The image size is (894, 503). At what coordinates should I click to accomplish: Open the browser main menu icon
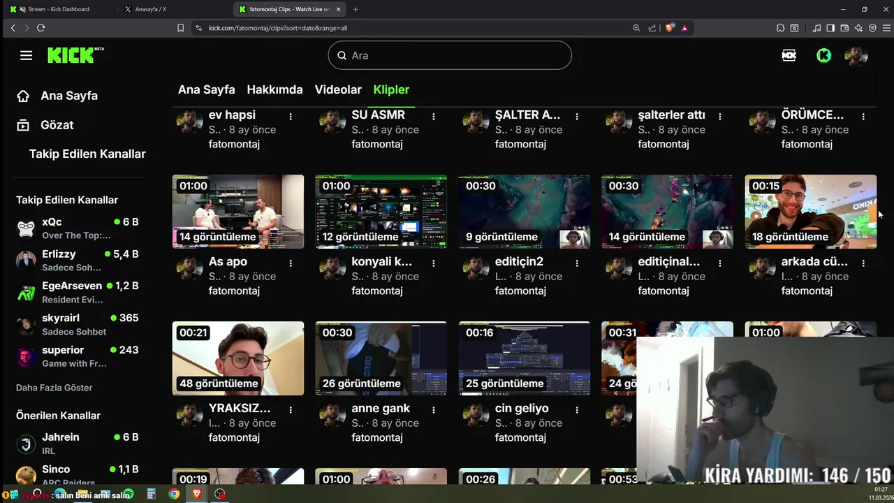click(887, 28)
